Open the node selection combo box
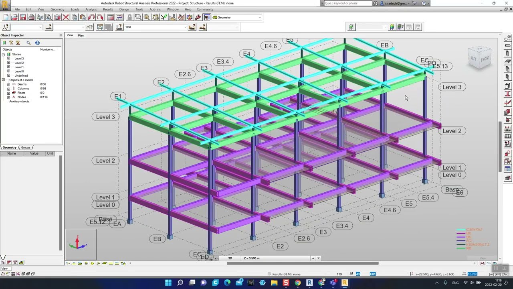The height and width of the screenshot is (289, 513). point(26,27)
